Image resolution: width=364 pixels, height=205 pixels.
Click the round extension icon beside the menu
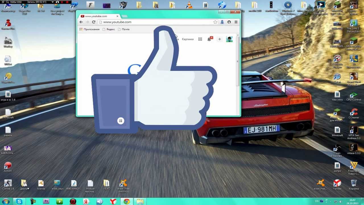229,22
